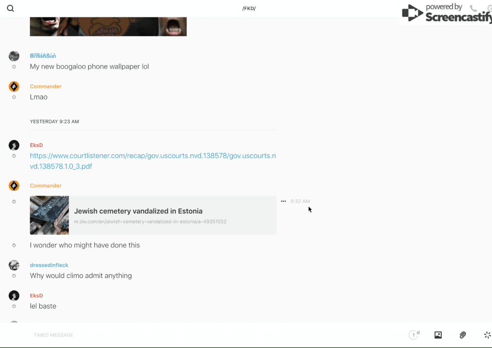Screen dimensions: 492x348
Task: Open the courtlistener.com PDF link
Action: pyautogui.click(x=153, y=161)
